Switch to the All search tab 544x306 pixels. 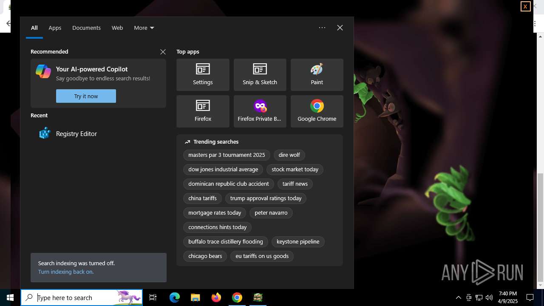point(34,28)
